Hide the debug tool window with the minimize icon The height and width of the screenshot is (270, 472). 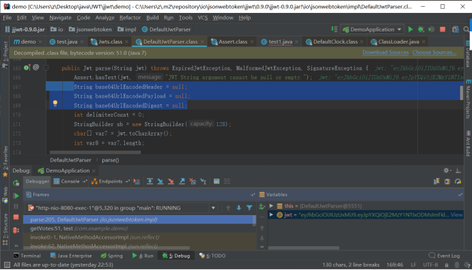[458, 170]
